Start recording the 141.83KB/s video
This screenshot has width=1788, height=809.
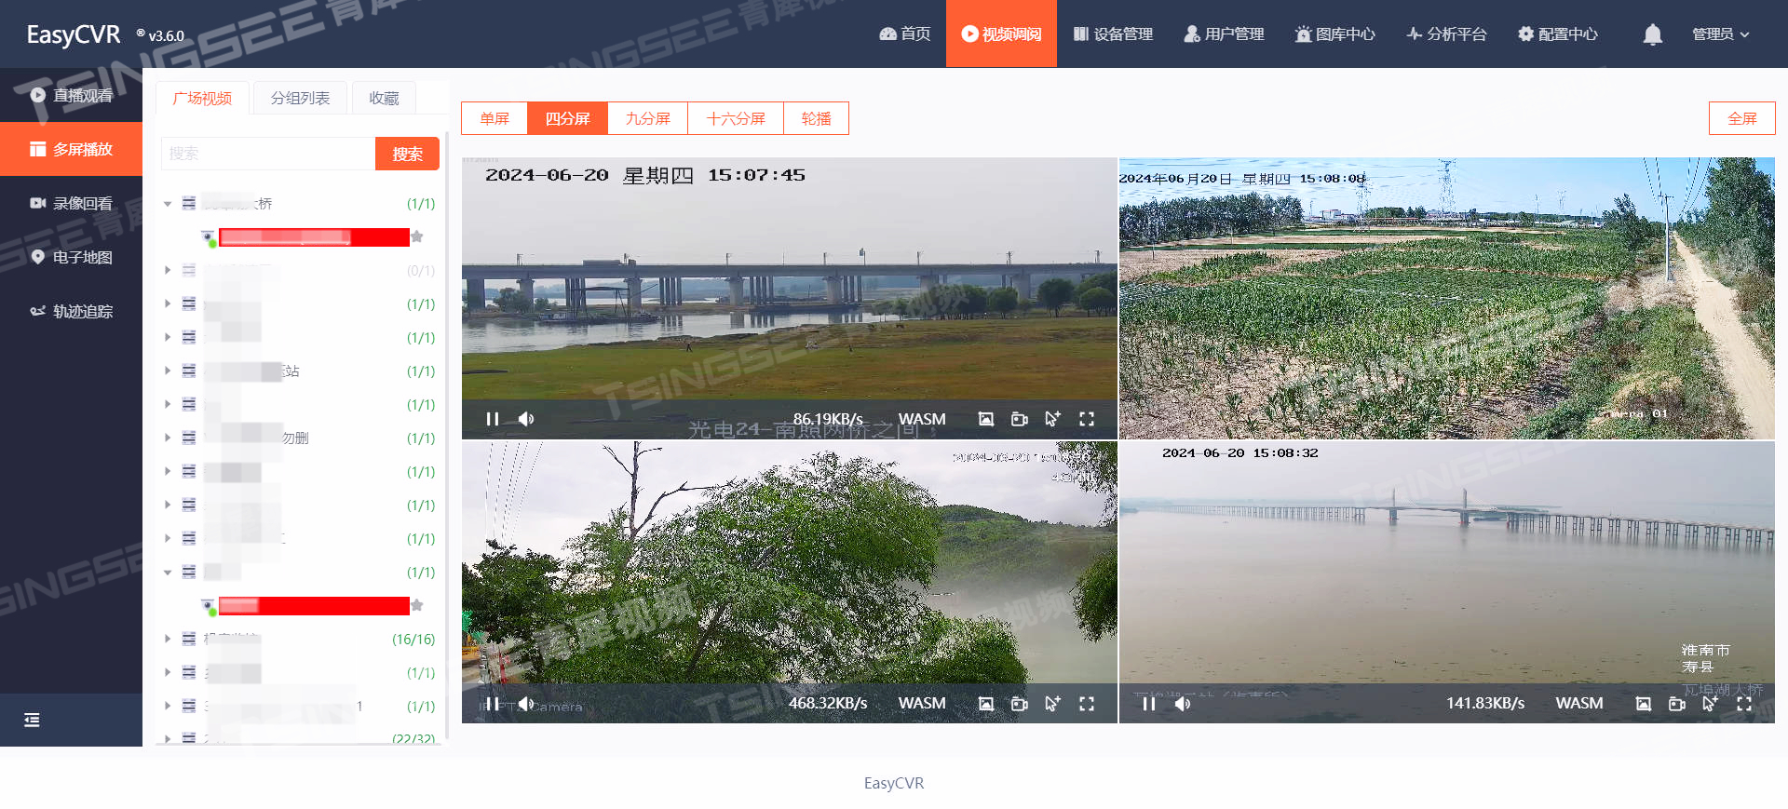point(1677,704)
